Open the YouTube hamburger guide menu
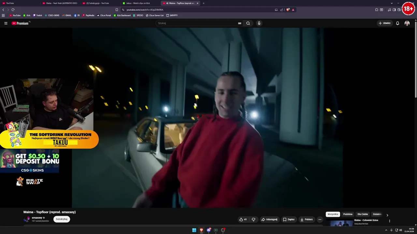This screenshot has width=417, height=234. coord(6,23)
